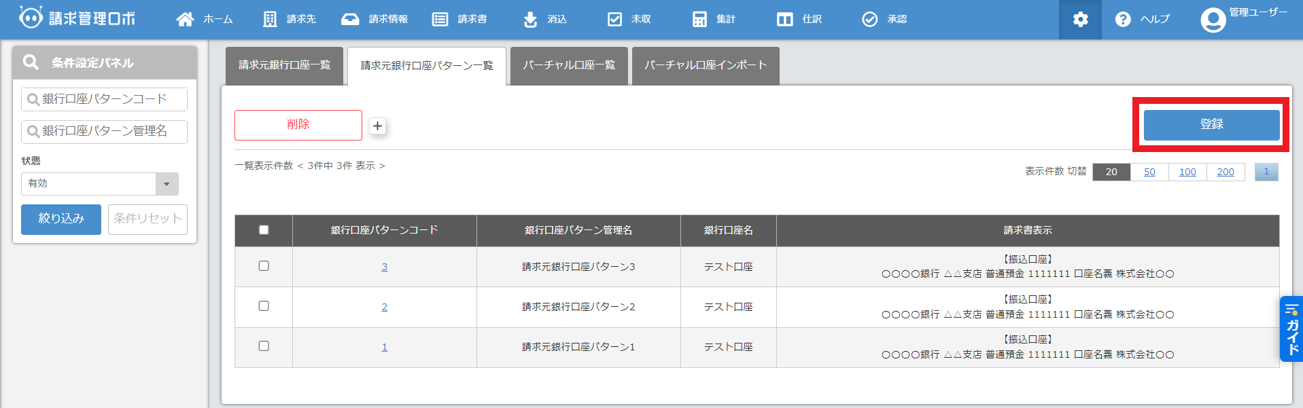
Task: Switch to the 請求元銀行口座一覧 tab
Action: (x=284, y=65)
